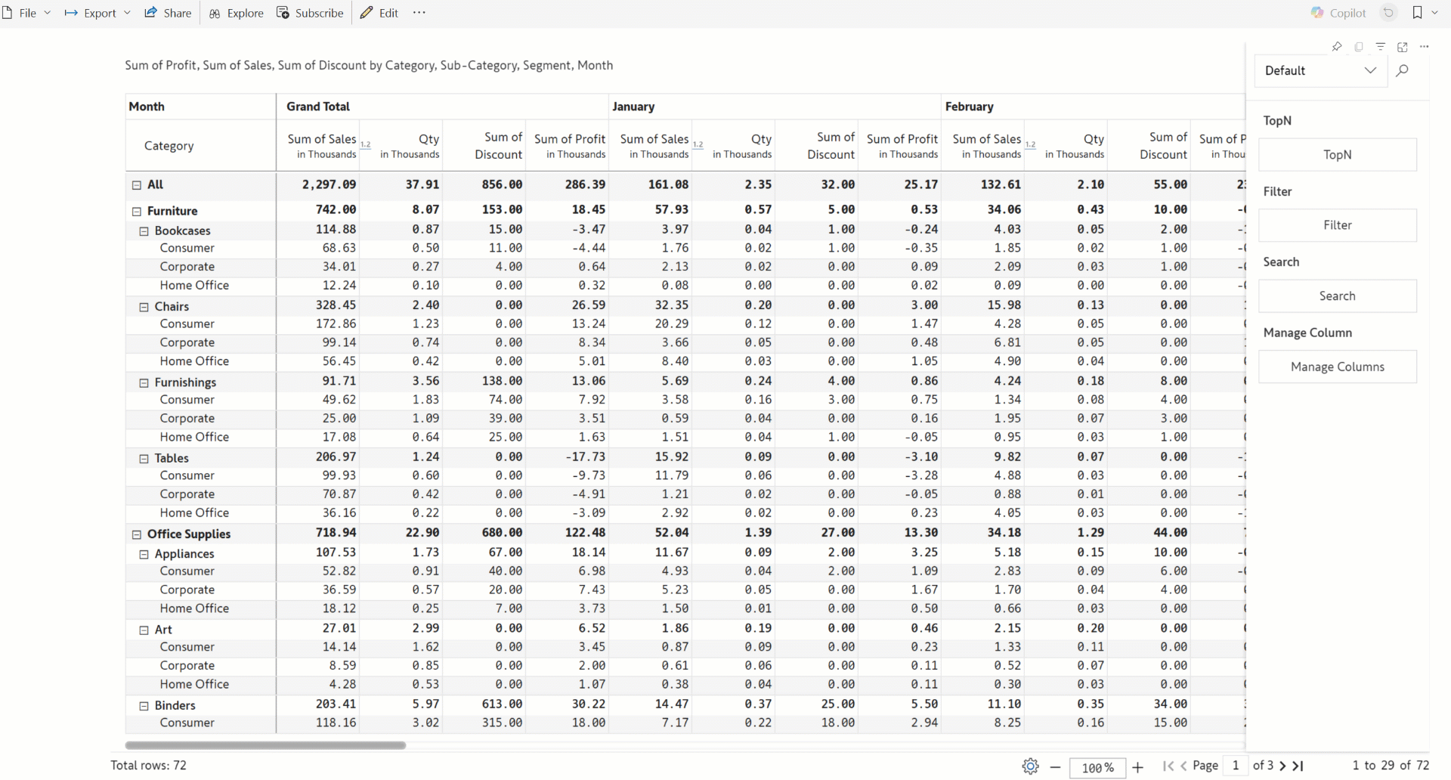1451x780 pixels.
Task: Open table settings gear icon
Action: point(1030,766)
